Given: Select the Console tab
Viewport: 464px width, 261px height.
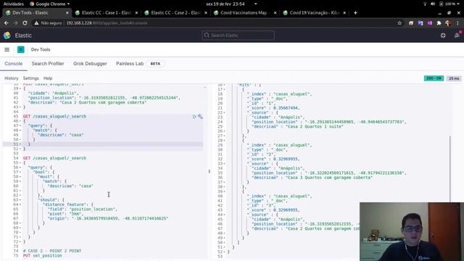Looking at the screenshot, I should 13,64.
